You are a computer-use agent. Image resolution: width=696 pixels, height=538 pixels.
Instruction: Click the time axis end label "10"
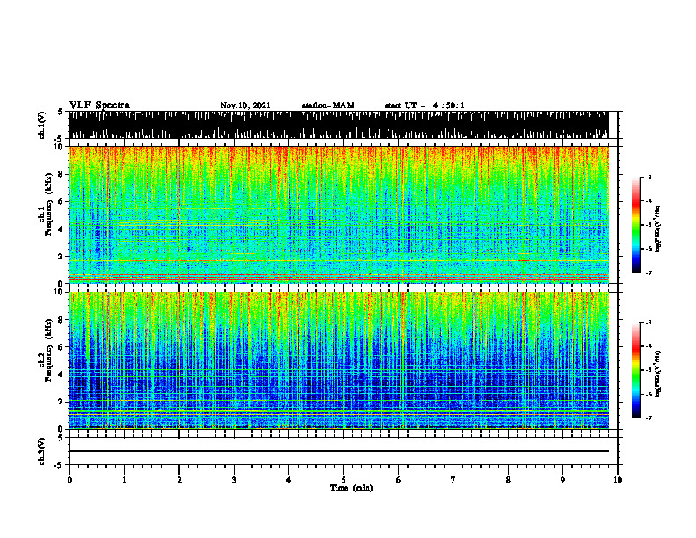[618, 480]
